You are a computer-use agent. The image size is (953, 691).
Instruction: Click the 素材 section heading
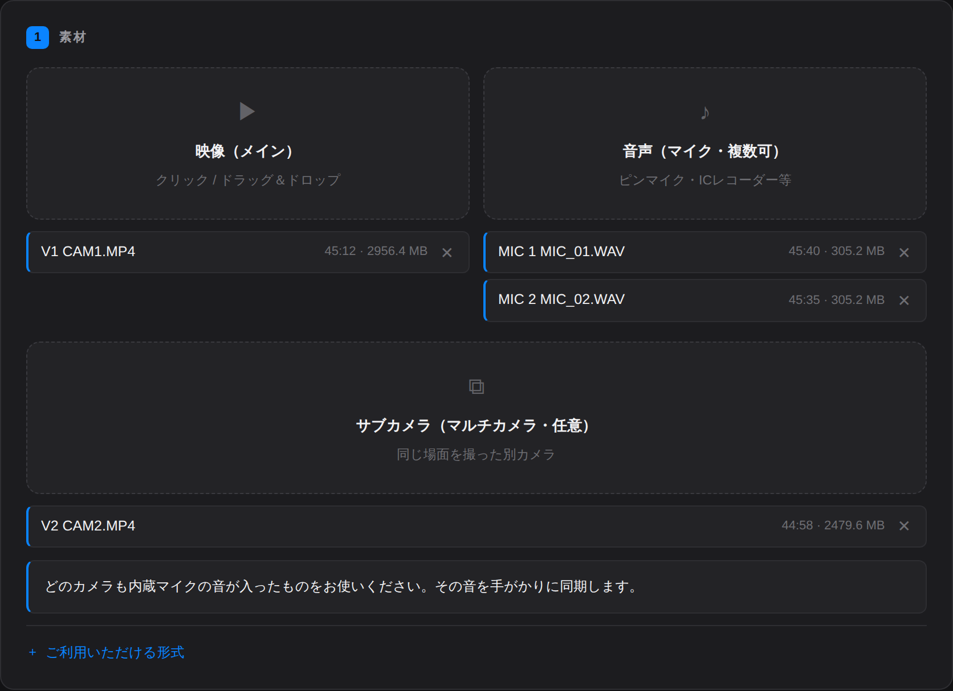tap(72, 38)
